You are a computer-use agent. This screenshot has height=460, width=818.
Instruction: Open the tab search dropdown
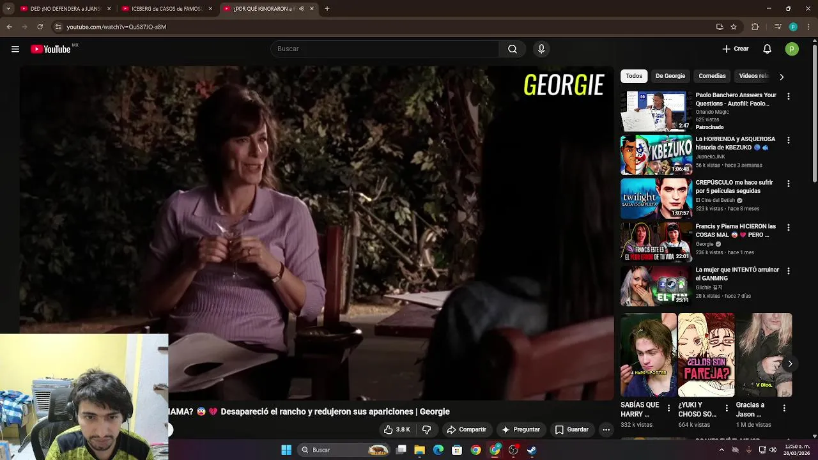tap(8, 9)
